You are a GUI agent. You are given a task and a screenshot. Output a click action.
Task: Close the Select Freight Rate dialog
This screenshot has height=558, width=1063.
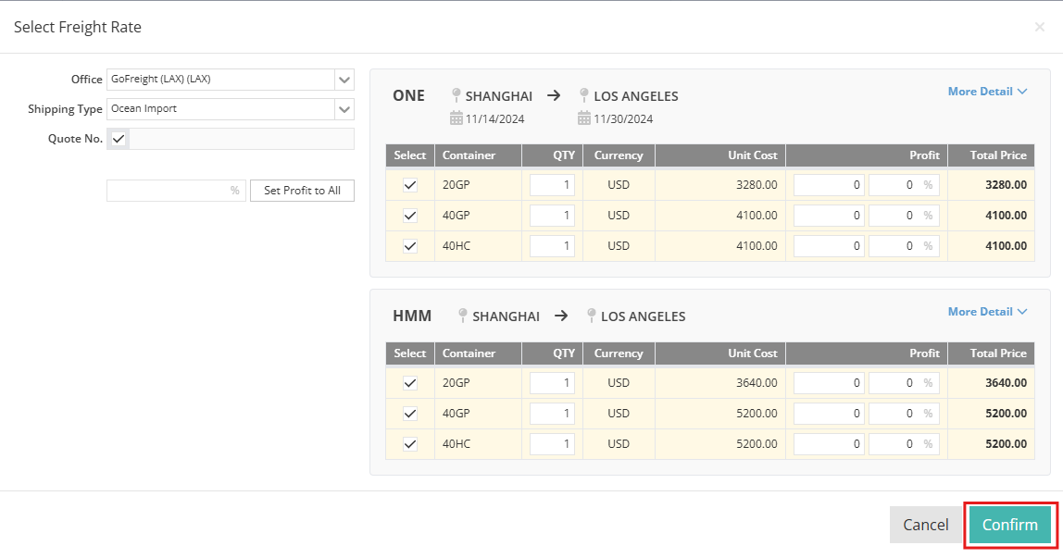(1039, 27)
